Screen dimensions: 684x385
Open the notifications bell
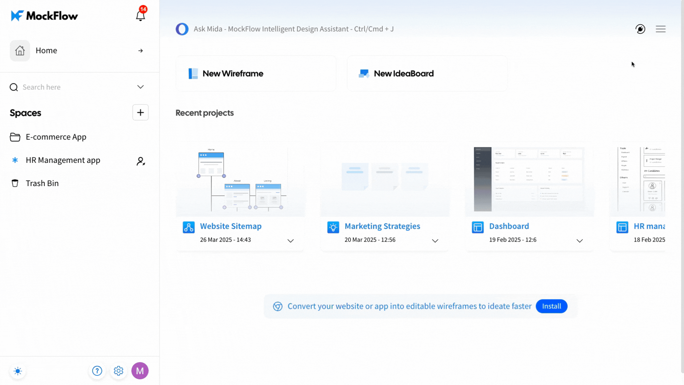140,15
